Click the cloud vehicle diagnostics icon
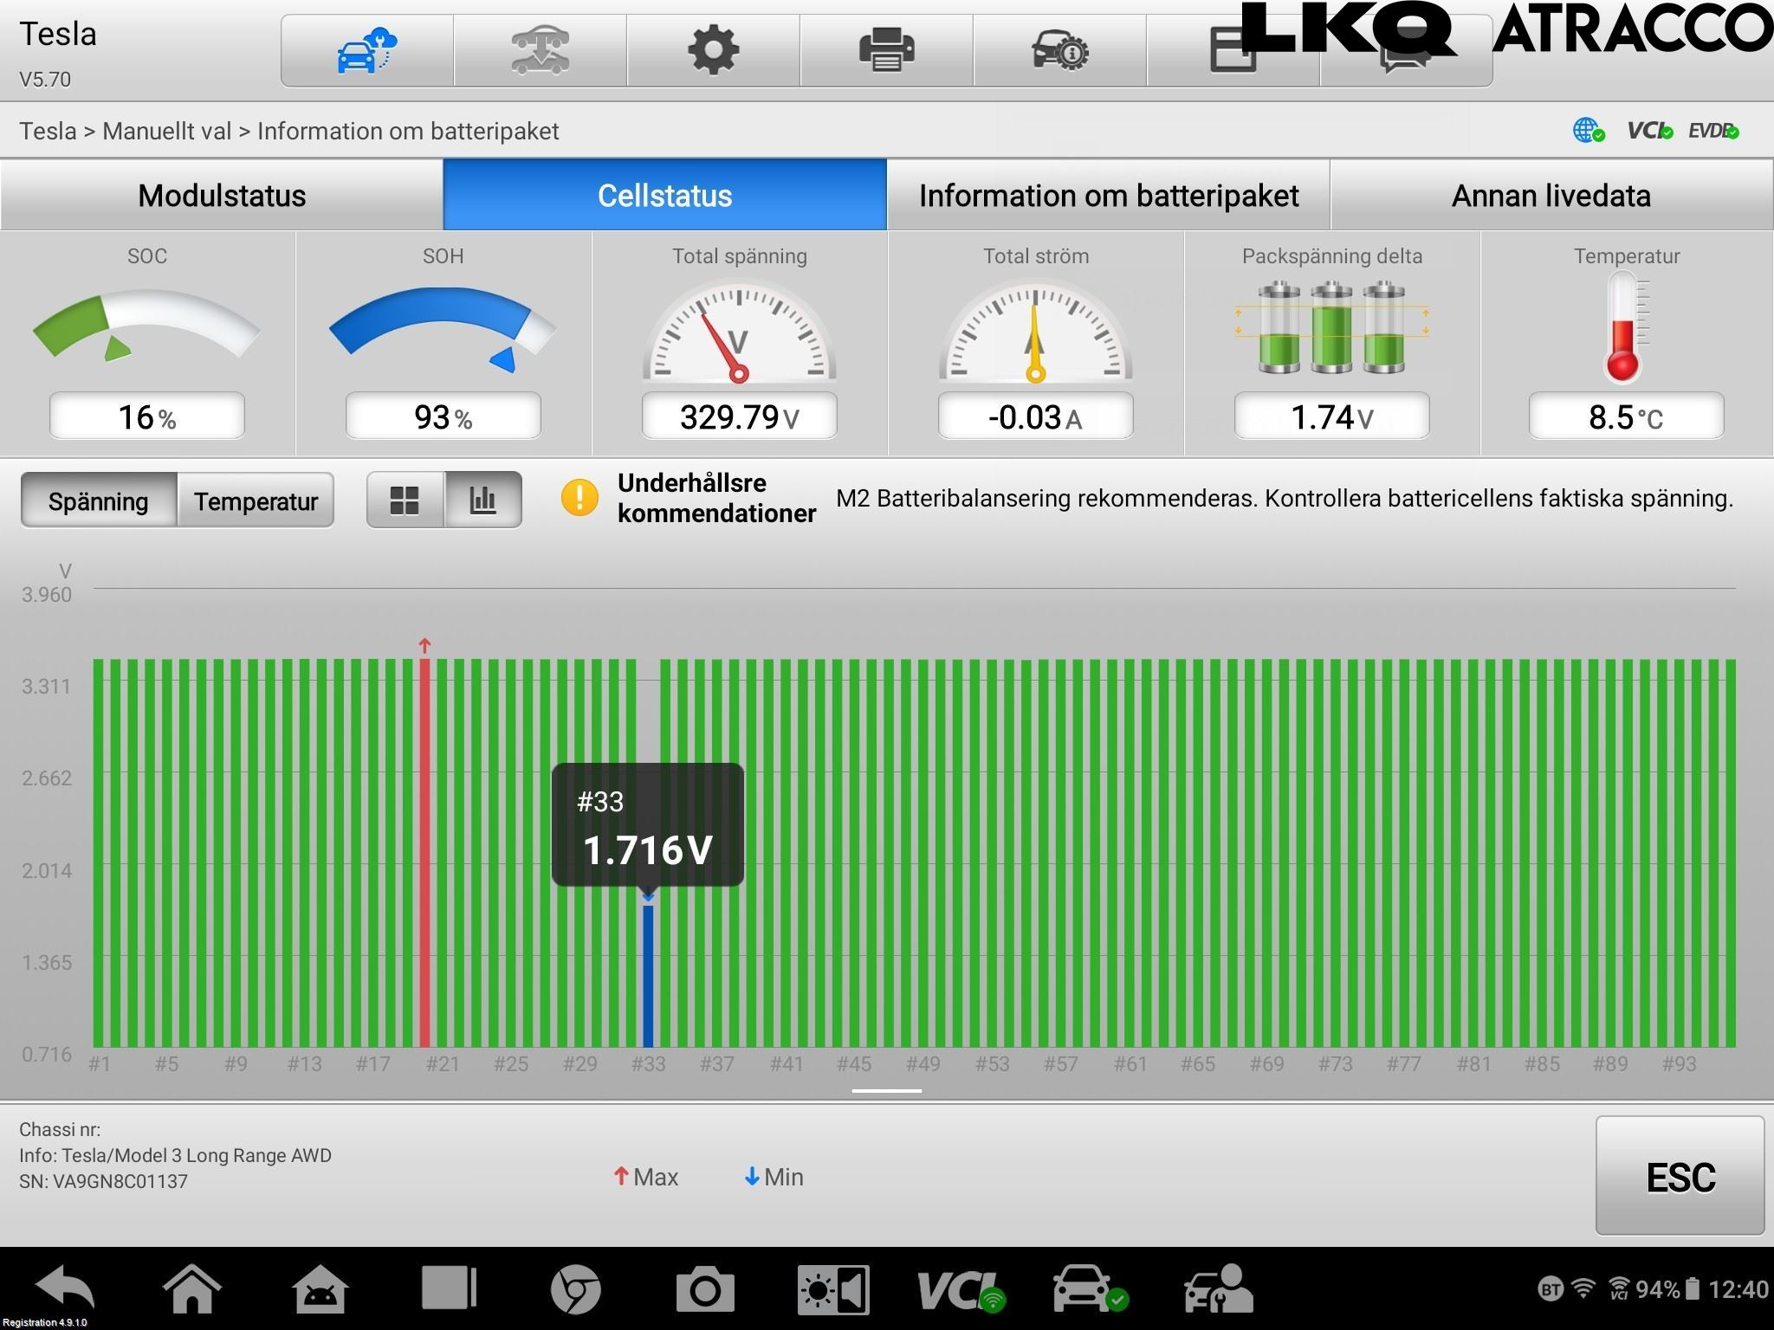 click(366, 50)
